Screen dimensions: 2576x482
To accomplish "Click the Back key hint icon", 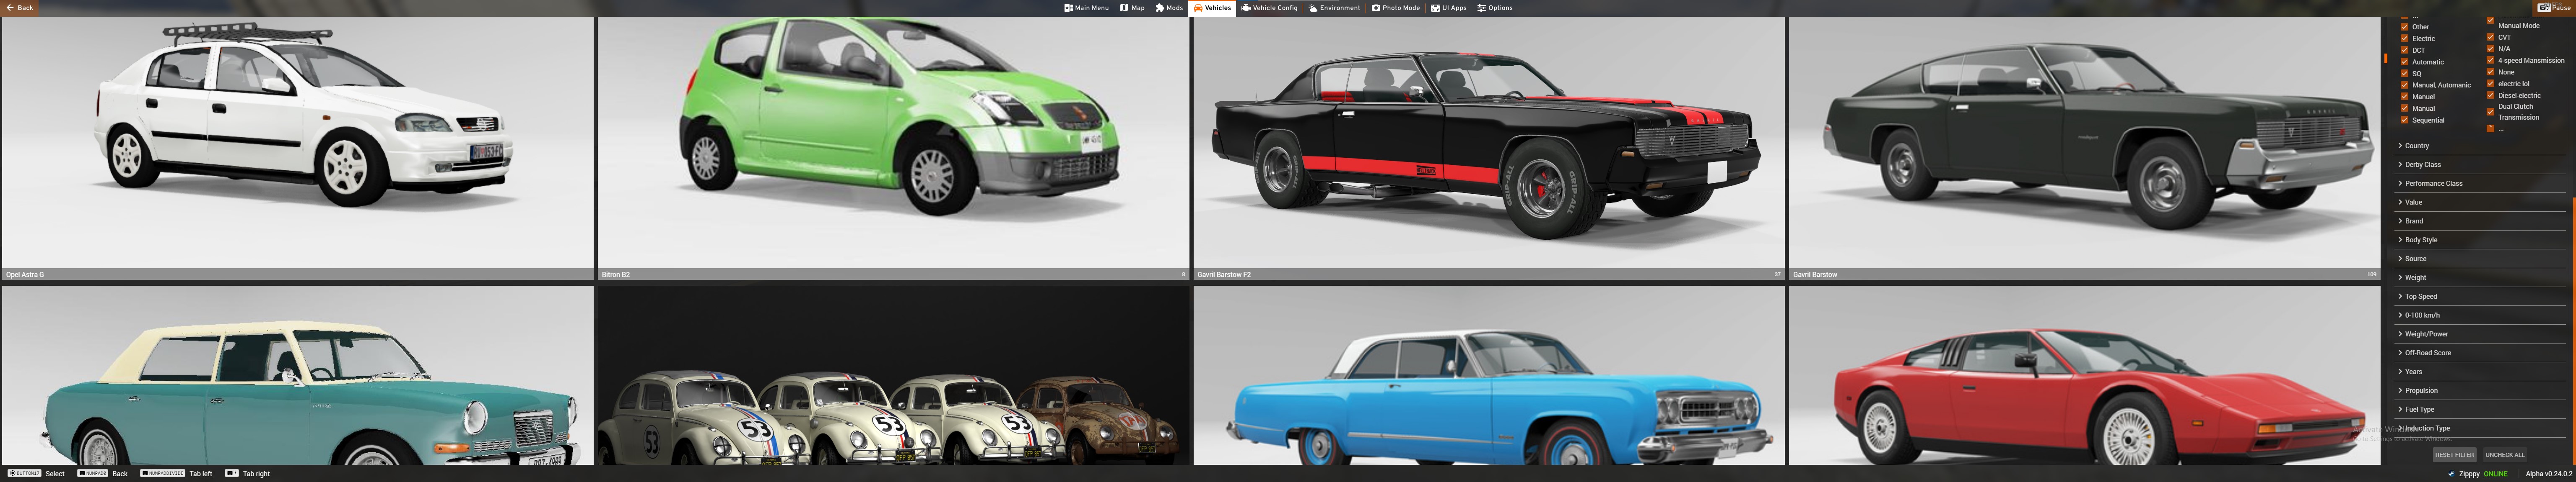I will (x=93, y=473).
